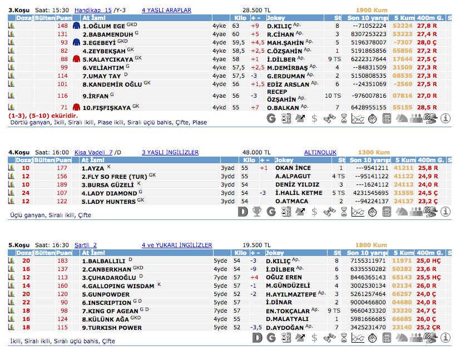Click the 4 YAŞLI ARAPLAR link
This screenshot has height=351, width=465.
click(x=166, y=11)
